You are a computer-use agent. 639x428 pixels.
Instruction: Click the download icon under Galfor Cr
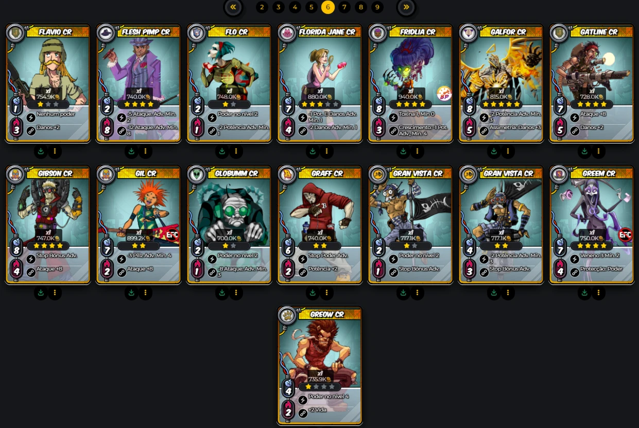point(494,151)
